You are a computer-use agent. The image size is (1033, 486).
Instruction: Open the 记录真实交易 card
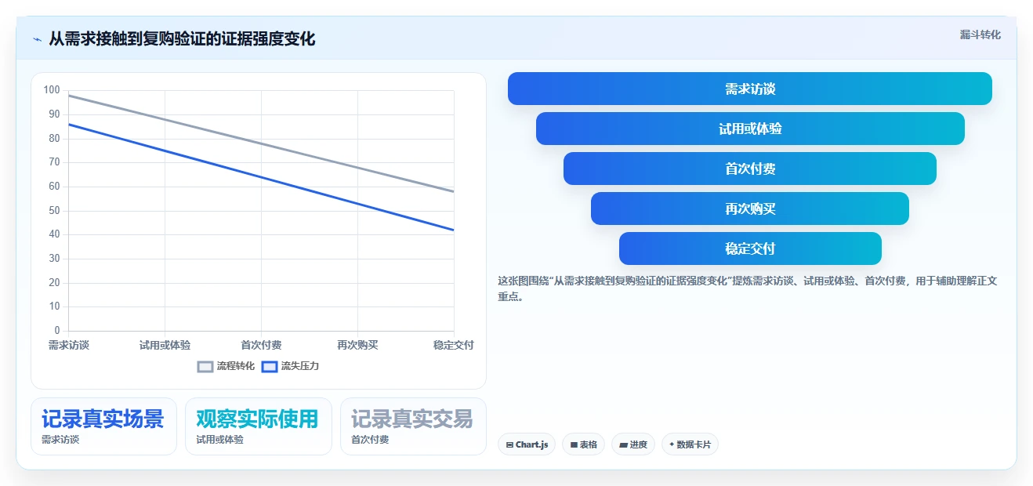click(413, 426)
